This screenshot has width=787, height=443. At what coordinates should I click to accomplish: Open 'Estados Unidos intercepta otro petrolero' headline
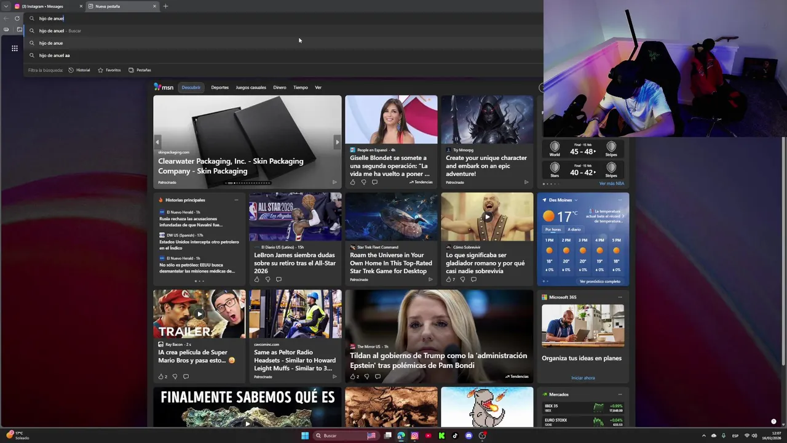coord(199,245)
